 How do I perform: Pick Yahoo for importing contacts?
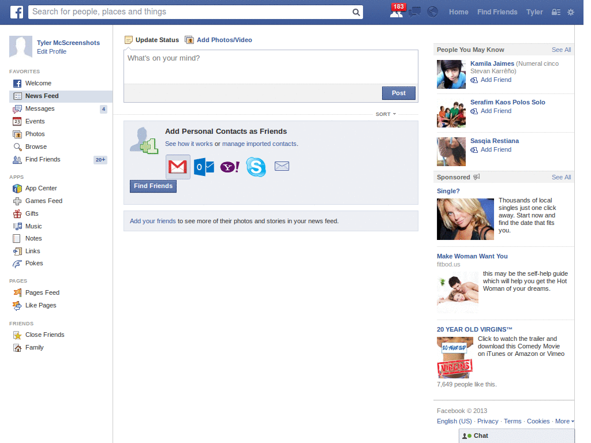coord(229,166)
